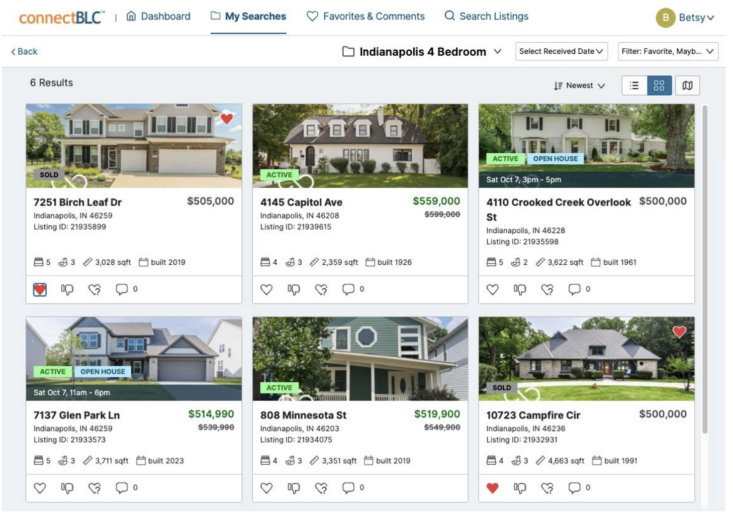Click thumbs-down on 10723 Campfire Cir
Screen dimensions: 733x520
coord(520,488)
